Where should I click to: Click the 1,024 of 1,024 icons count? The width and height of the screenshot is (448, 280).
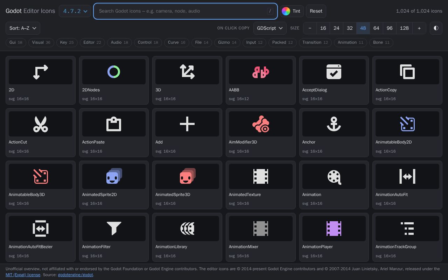(419, 11)
